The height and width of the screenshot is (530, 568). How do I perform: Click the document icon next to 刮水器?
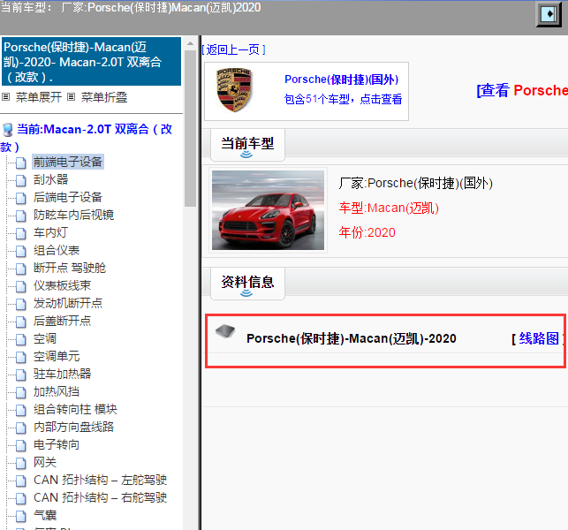[x=21, y=180]
